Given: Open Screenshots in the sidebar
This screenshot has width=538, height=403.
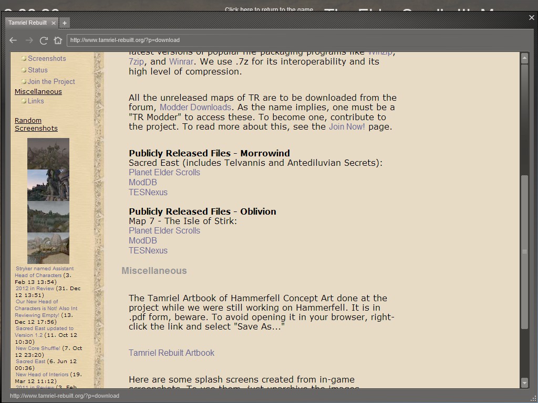Looking at the screenshot, I should 47,59.
